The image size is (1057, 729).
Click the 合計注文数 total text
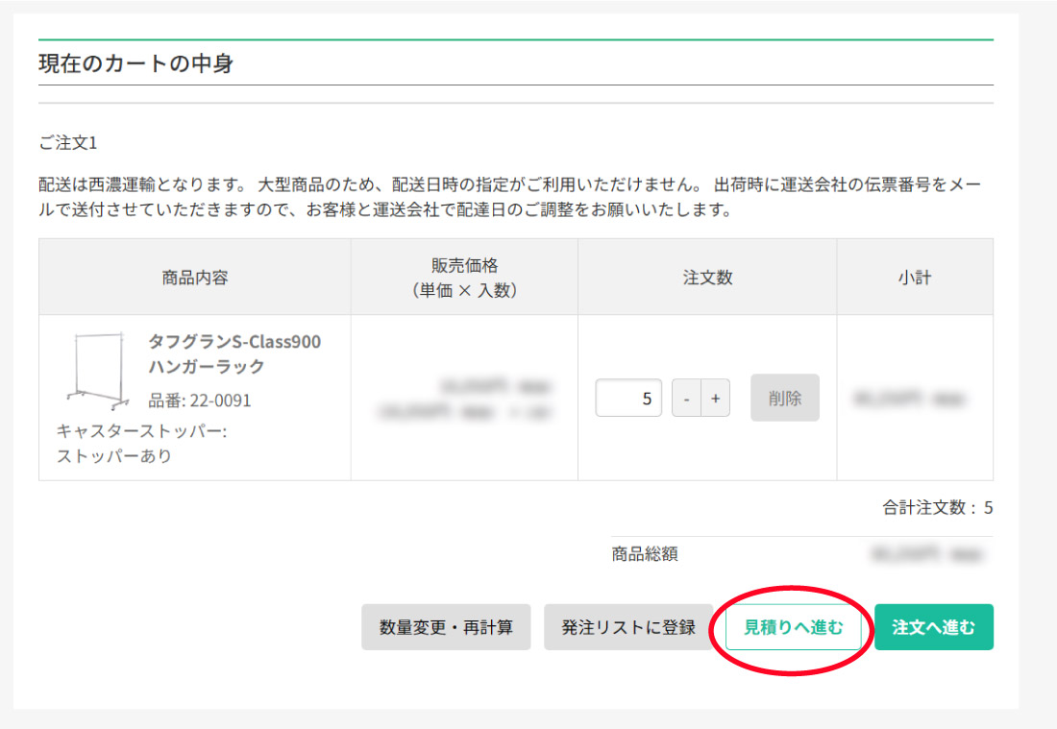point(937,508)
